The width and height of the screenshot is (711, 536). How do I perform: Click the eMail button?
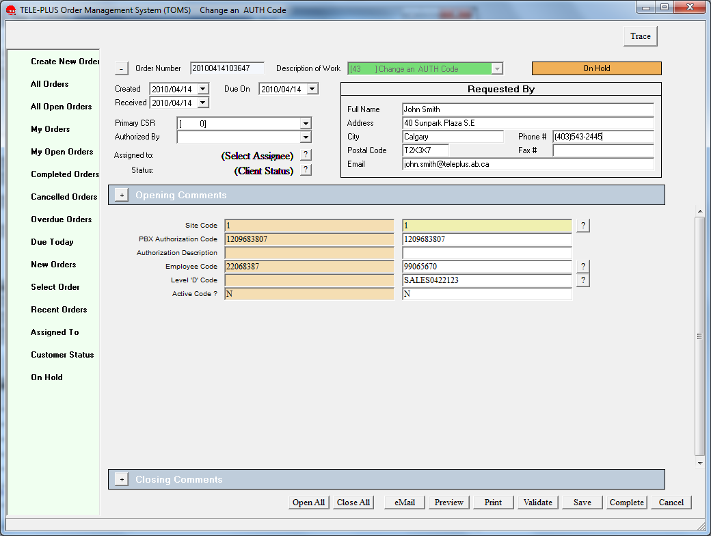405,502
